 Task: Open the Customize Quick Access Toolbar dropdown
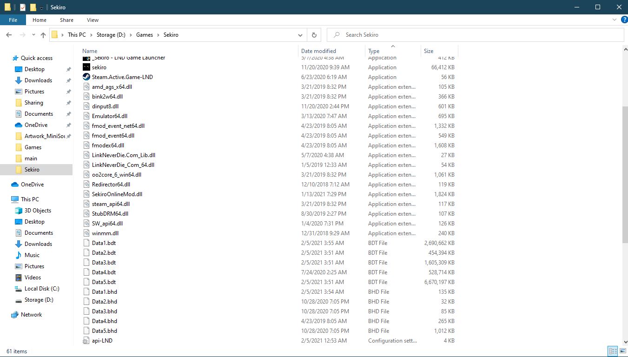click(x=41, y=7)
